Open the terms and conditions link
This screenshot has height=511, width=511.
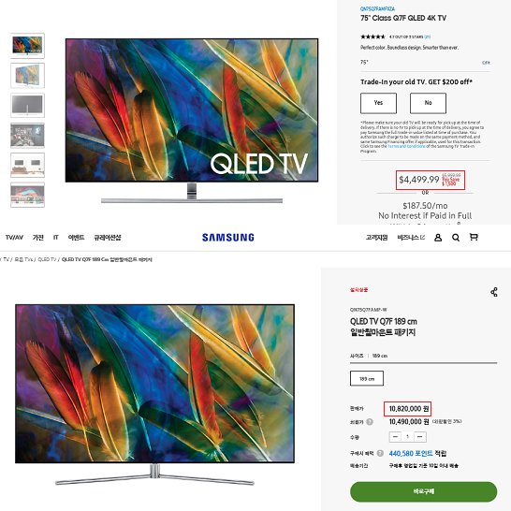click(x=406, y=146)
